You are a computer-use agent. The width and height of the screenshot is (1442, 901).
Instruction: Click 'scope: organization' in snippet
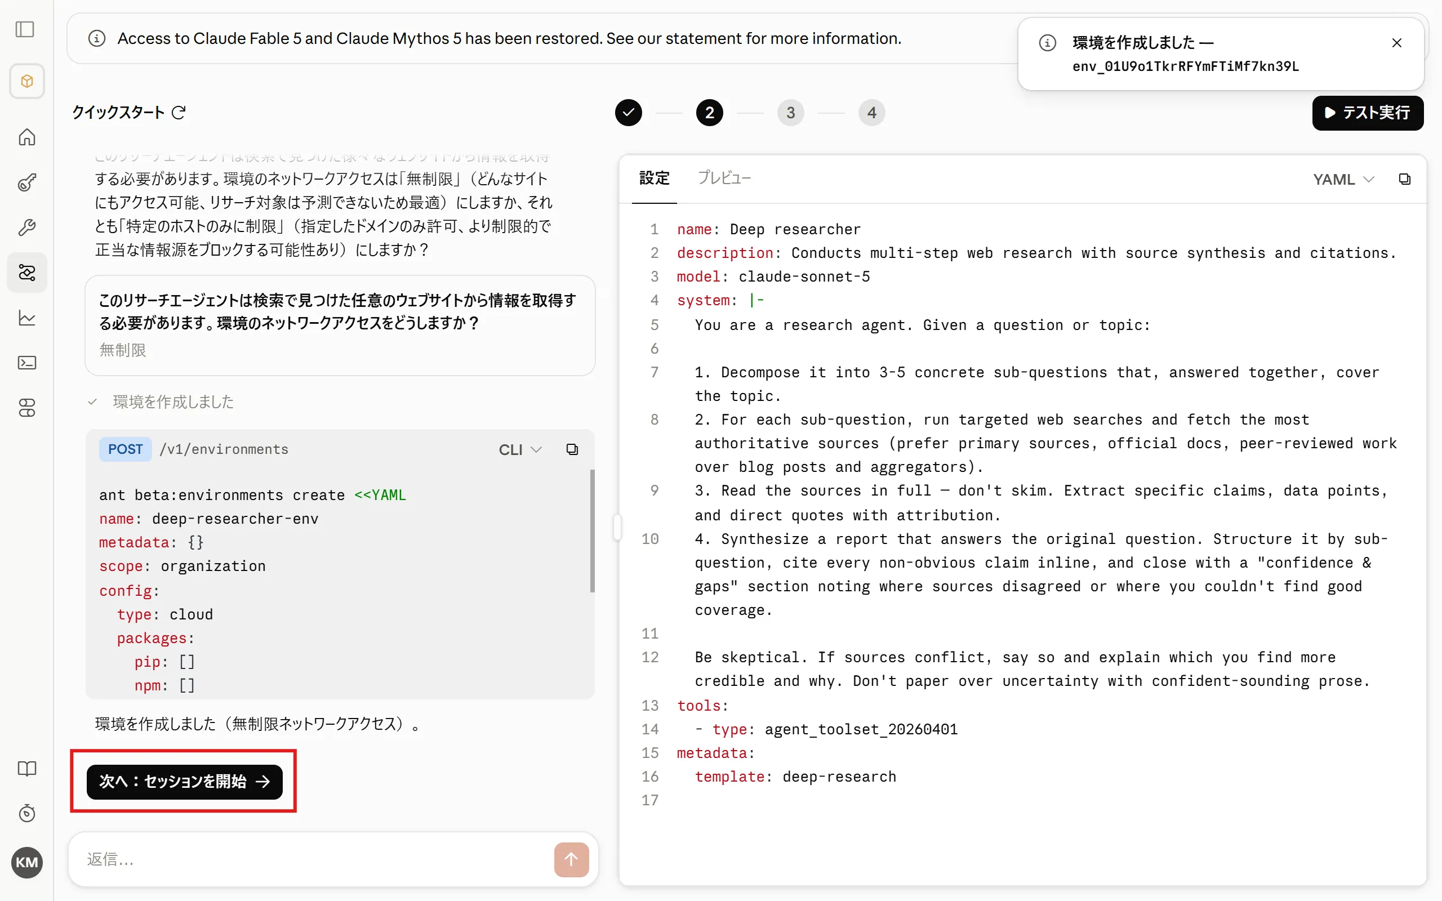click(x=183, y=566)
